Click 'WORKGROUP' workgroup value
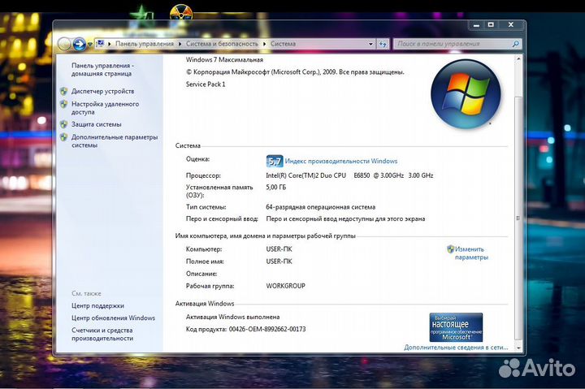Screen dimensions: 585x389 [285, 286]
